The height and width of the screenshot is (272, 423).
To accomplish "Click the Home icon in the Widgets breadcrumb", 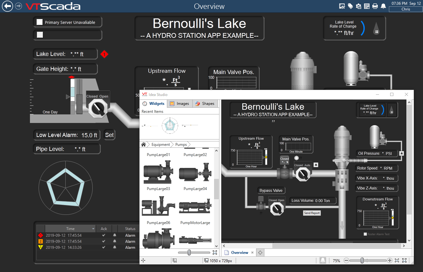I will click(144, 144).
